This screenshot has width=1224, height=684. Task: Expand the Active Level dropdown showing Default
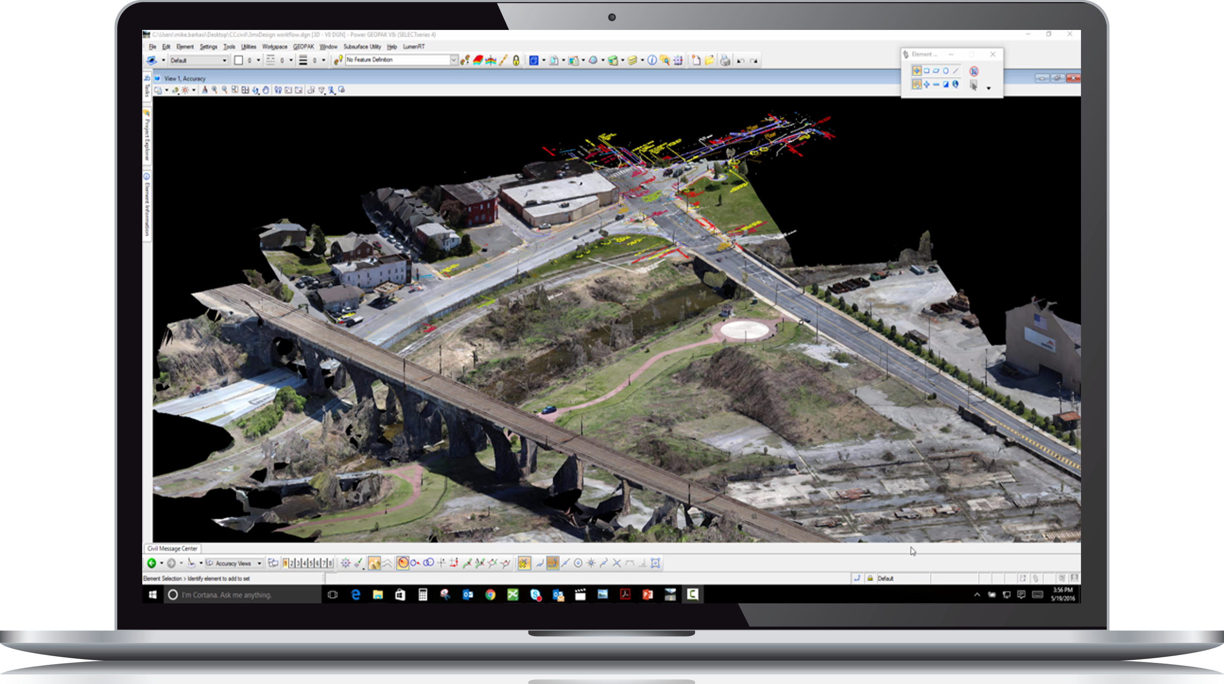click(224, 60)
